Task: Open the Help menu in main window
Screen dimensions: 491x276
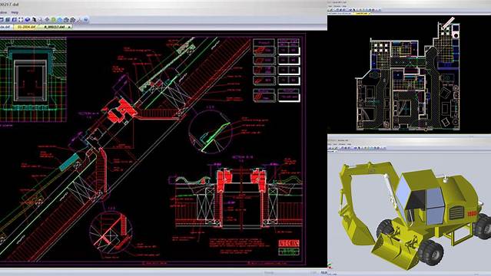Action: [x=15, y=12]
